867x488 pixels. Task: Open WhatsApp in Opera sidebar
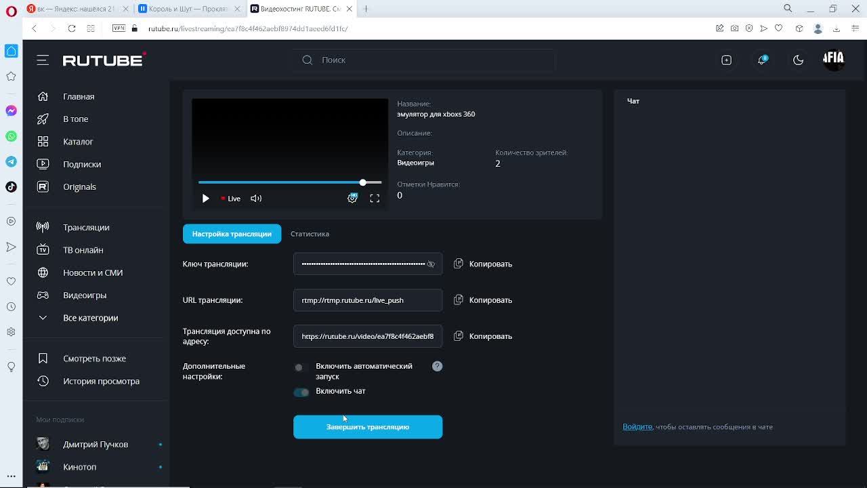click(11, 136)
